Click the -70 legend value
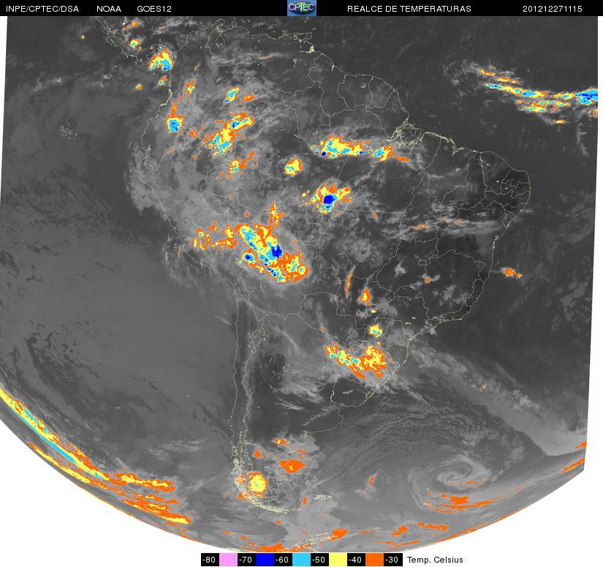The width and height of the screenshot is (603, 567). pyautogui.click(x=246, y=560)
